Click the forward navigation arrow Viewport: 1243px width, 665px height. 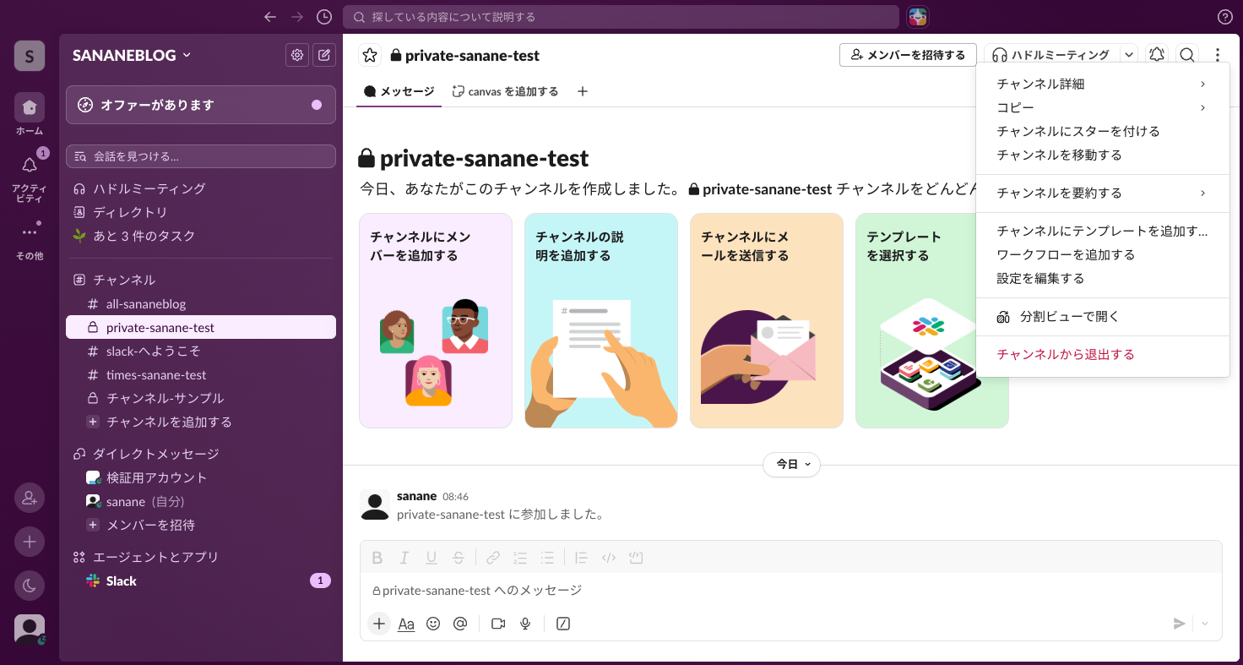297,17
